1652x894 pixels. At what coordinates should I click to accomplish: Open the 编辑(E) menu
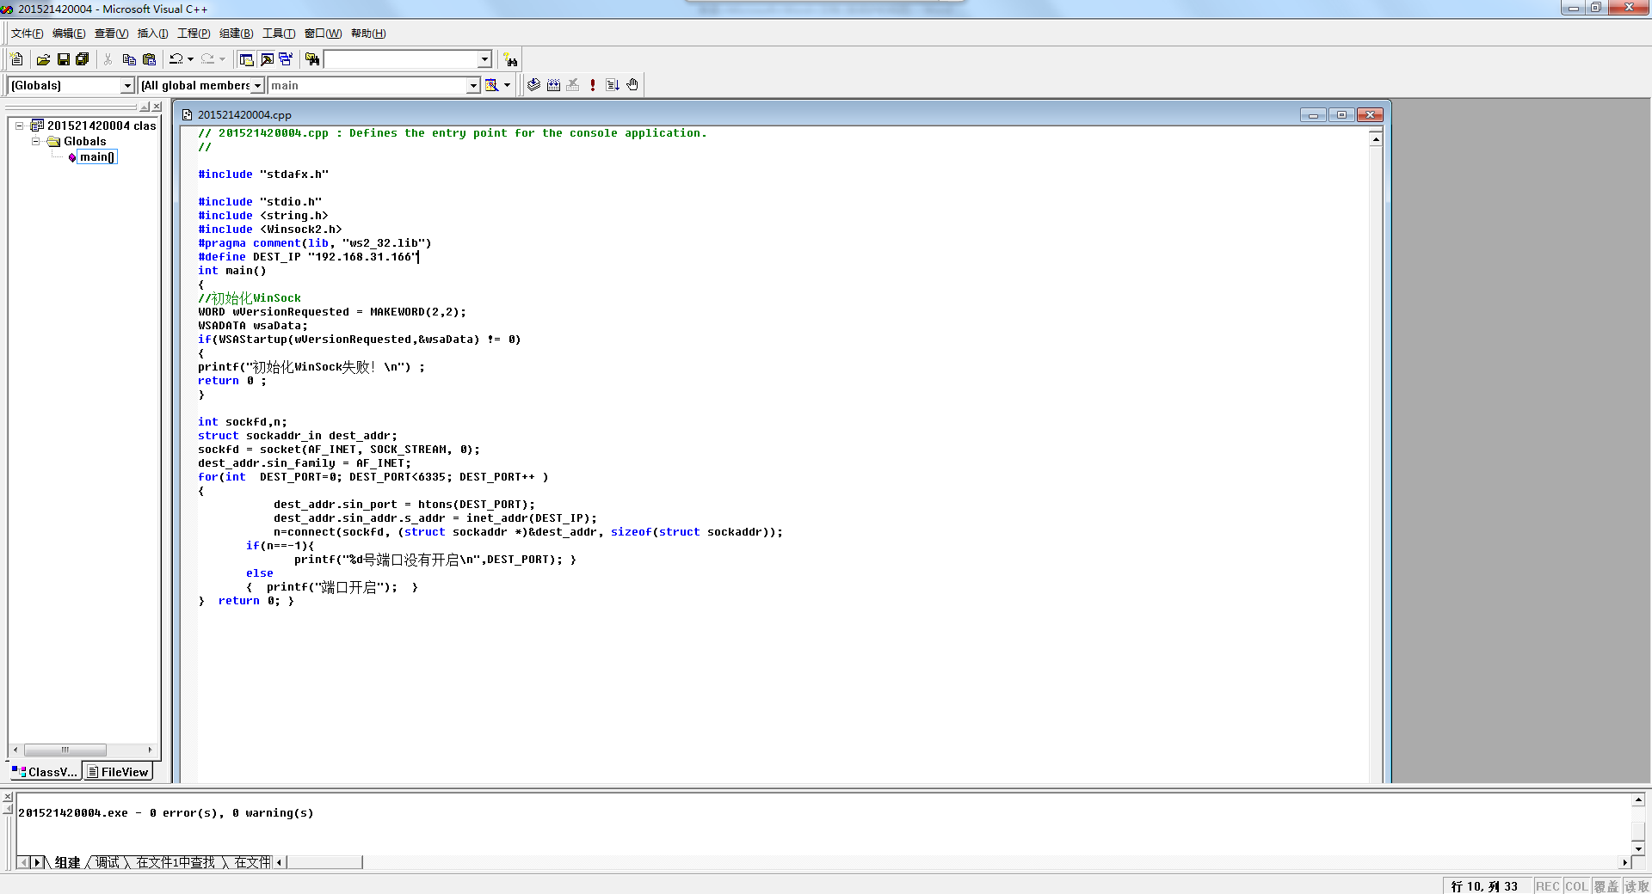pyautogui.click(x=69, y=34)
